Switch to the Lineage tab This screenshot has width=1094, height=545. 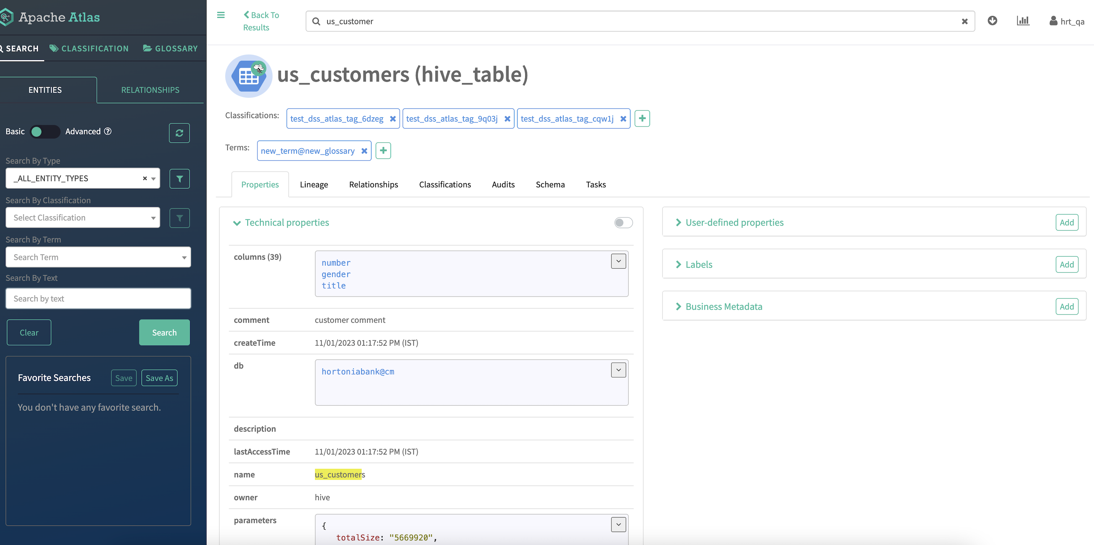point(314,185)
